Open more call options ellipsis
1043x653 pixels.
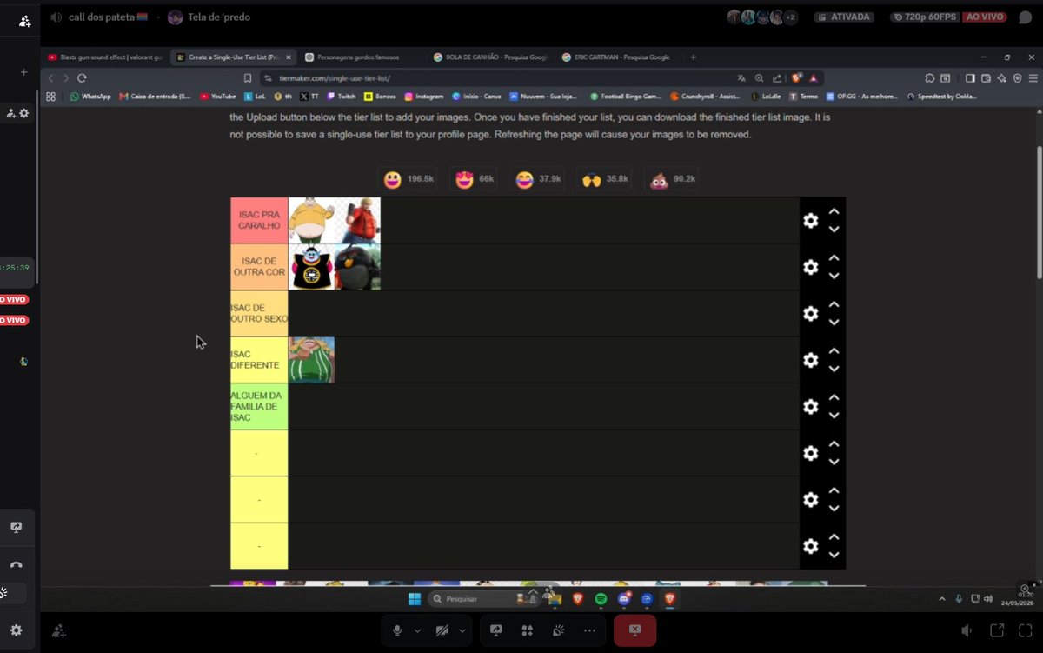[x=589, y=630]
